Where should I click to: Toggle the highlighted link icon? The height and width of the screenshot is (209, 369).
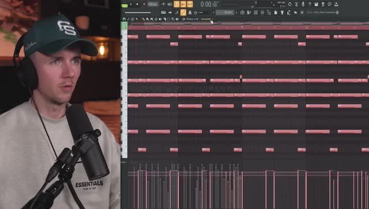coord(183,13)
